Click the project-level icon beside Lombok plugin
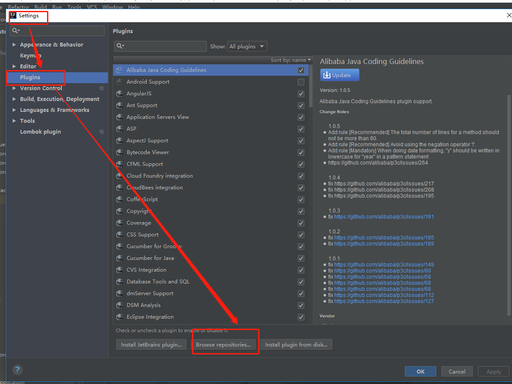The image size is (512, 384). pos(101,131)
